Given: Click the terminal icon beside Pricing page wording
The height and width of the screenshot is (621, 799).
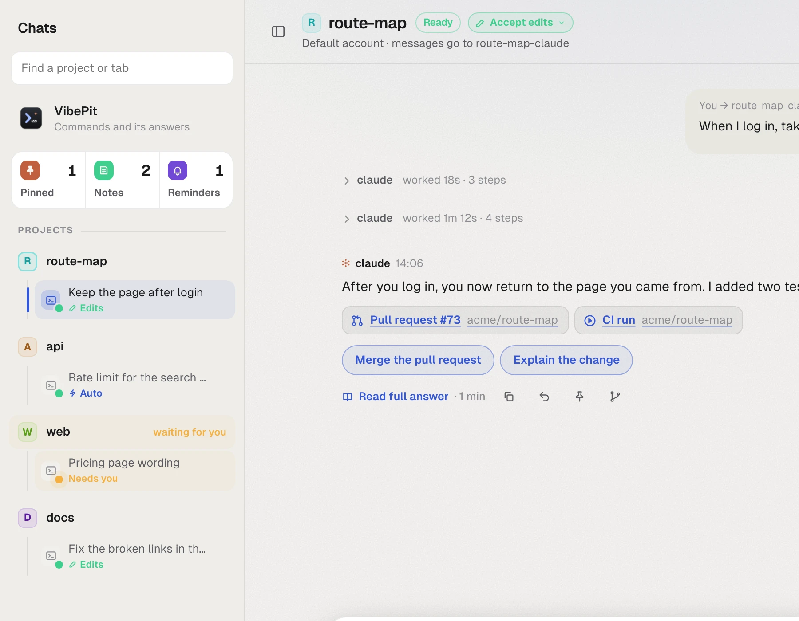Looking at the screenshot, I should 51,471.
